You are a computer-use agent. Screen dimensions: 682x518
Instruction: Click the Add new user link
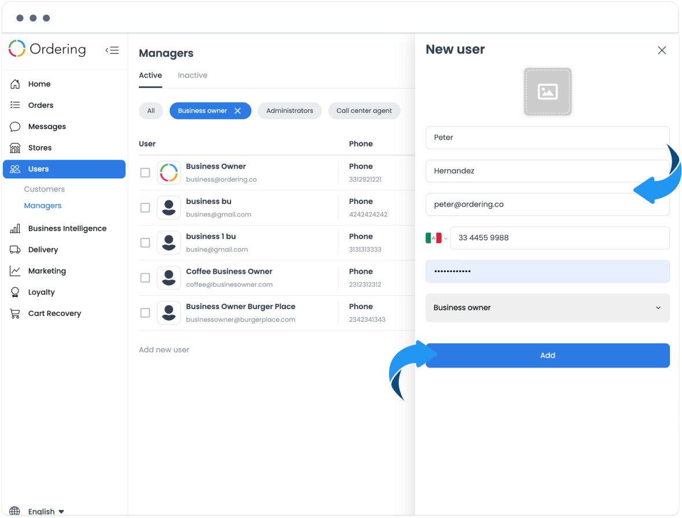click(164, 350)
